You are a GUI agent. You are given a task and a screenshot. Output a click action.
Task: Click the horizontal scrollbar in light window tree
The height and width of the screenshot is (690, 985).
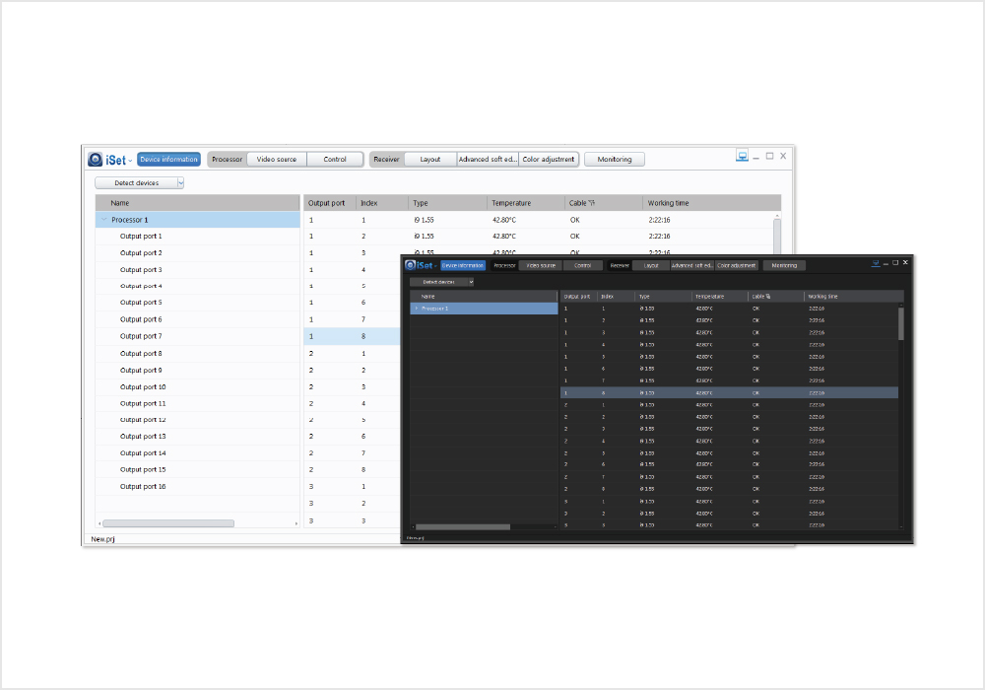(168, 523)
